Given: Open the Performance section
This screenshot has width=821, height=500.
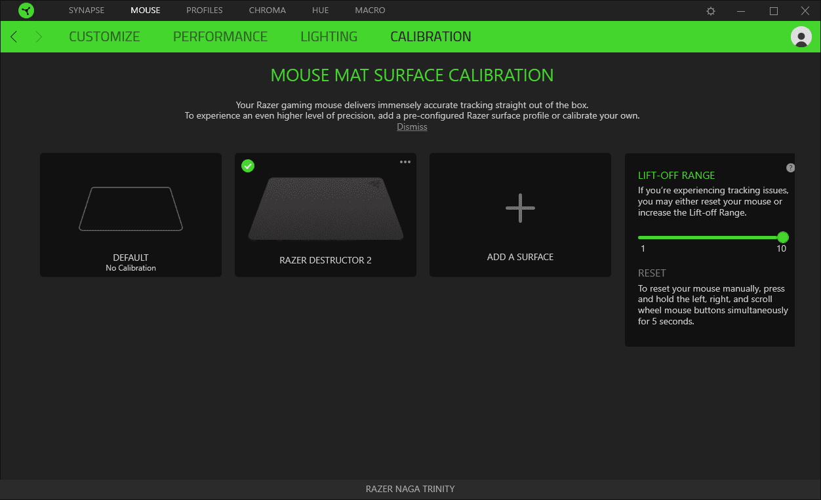Looking at the screenshot, I should pos(220,37).
